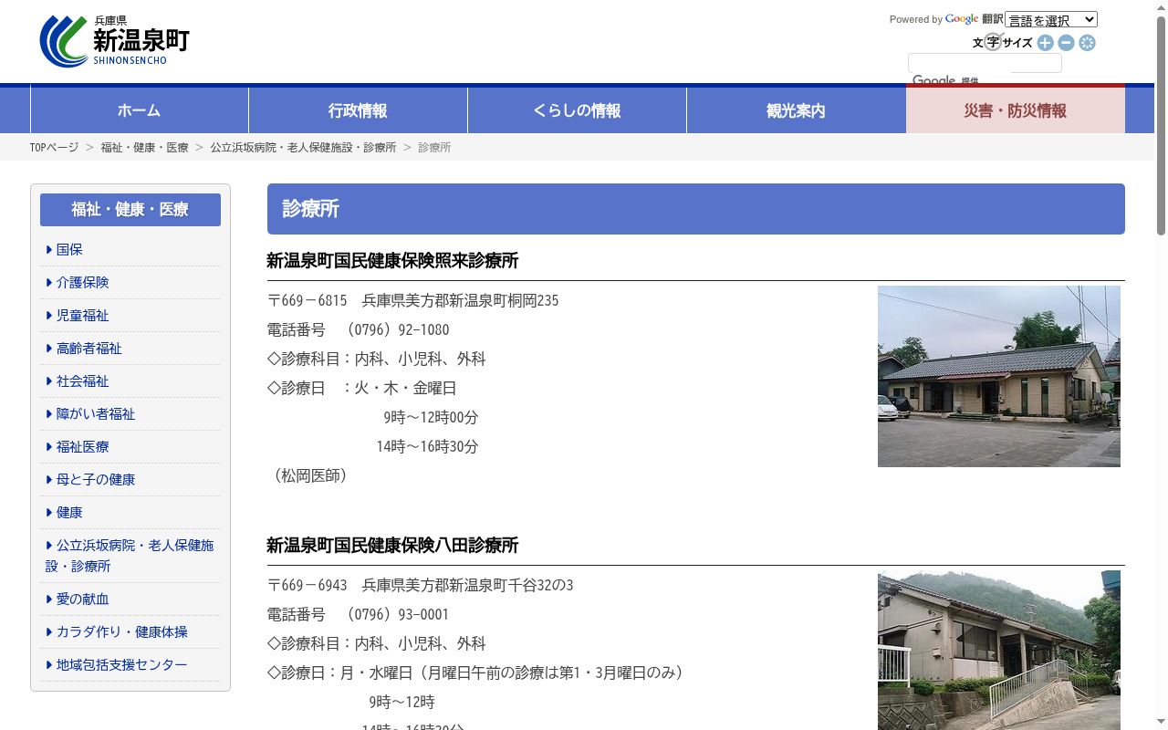Open the 観光案内 navigation tab
The height and width of the screenshot is (730, 1168).
tap(796, 110)
